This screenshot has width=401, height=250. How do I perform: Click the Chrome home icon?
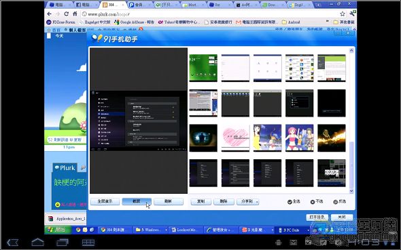click(75, 14)
